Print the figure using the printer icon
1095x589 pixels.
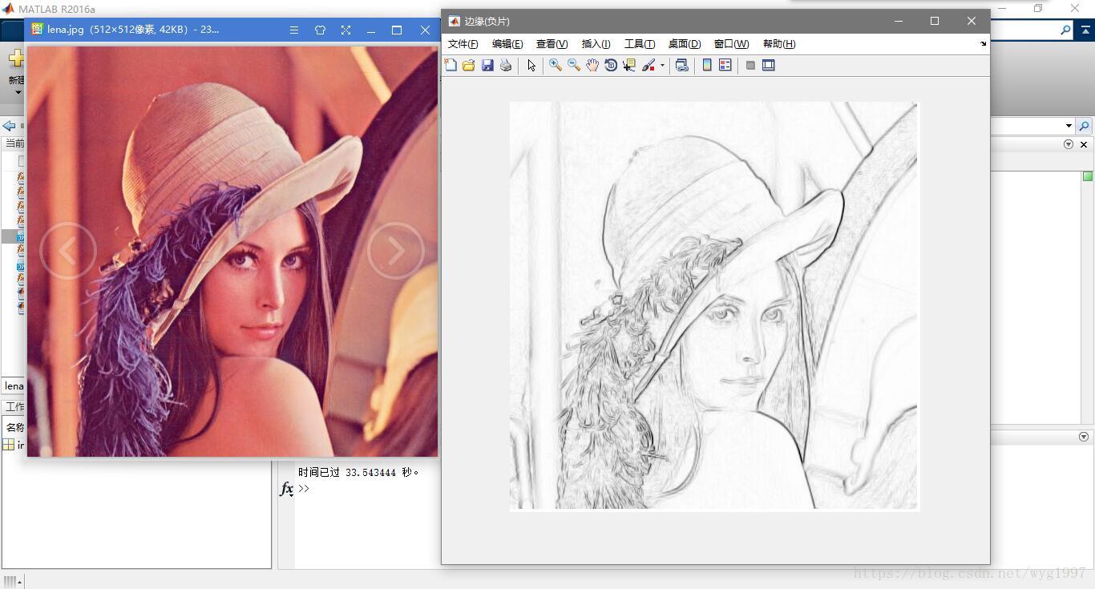point(506,66)
